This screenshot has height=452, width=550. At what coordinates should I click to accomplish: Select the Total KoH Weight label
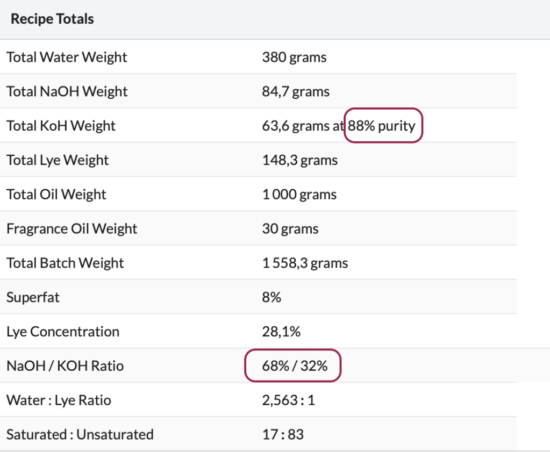61,126
